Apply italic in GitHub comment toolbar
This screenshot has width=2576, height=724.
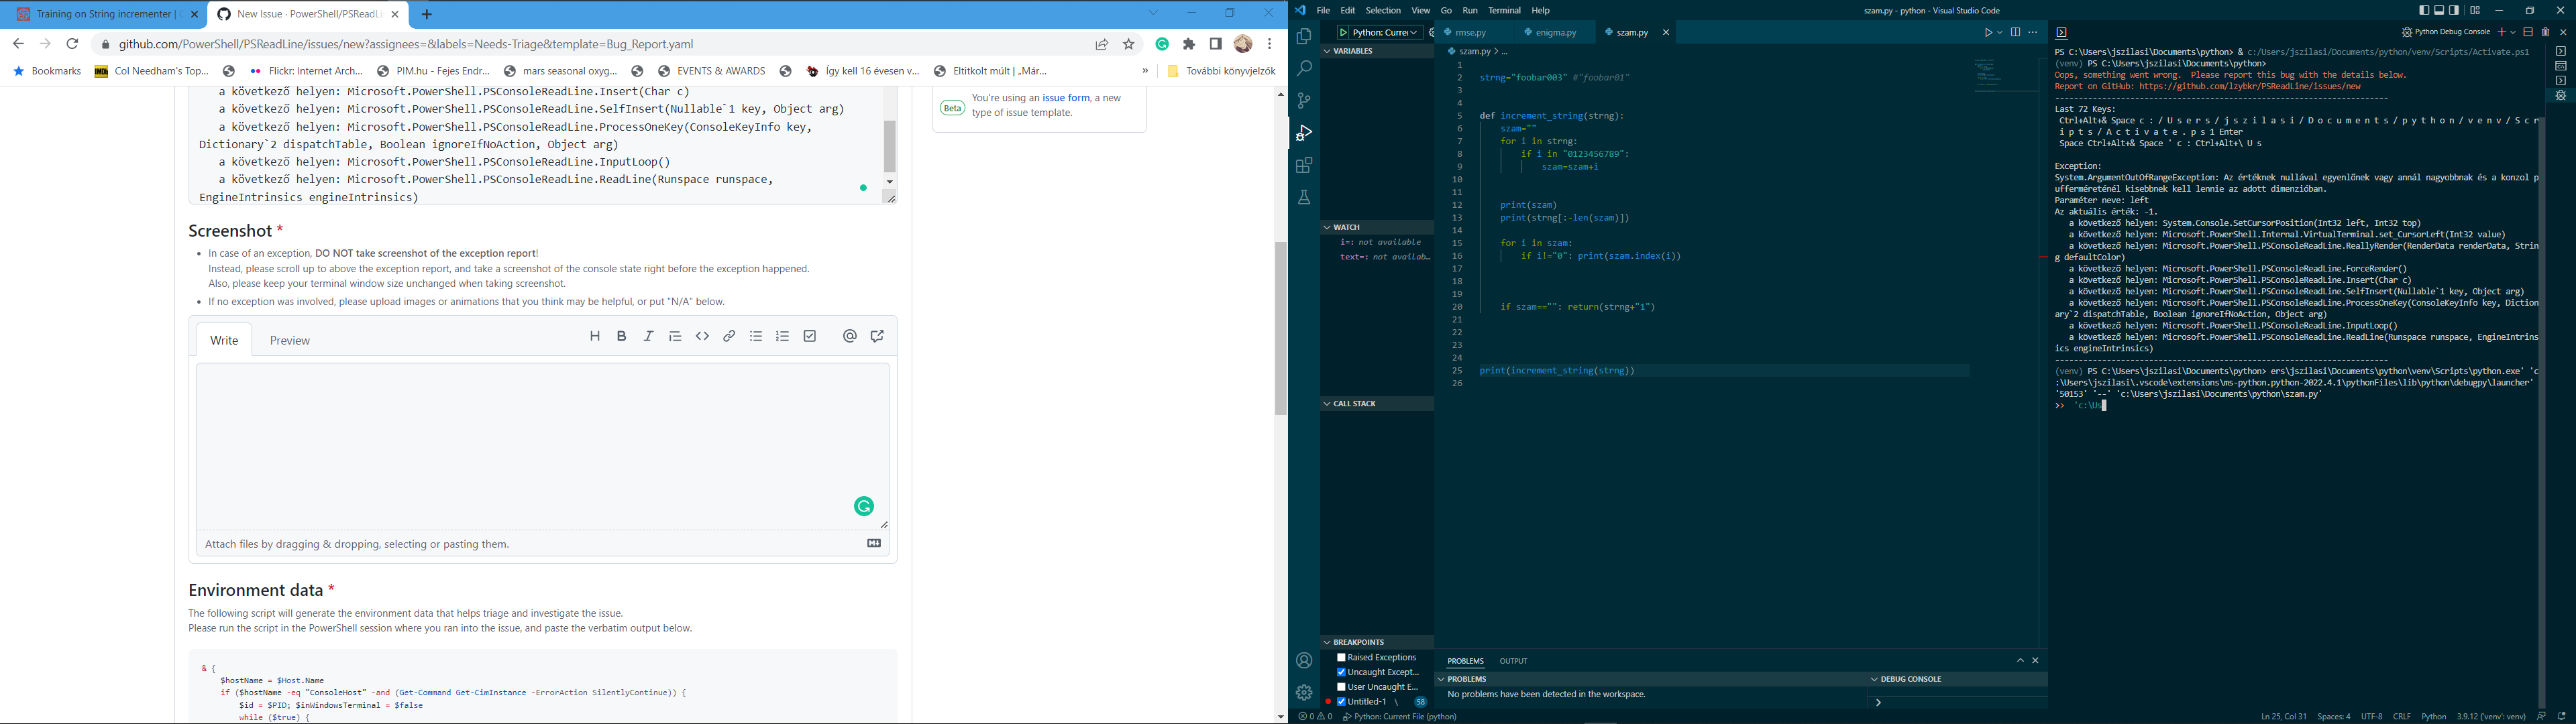pyautogui.click(x=649, y=337)
